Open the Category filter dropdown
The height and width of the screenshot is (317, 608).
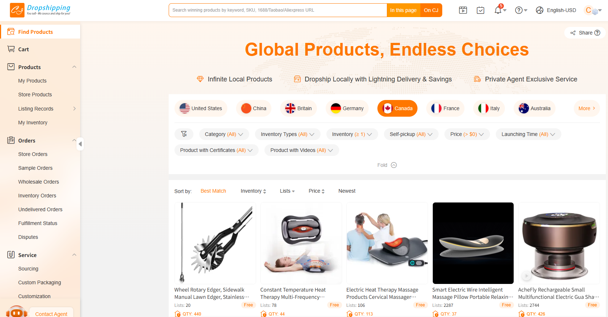[224, 134]
